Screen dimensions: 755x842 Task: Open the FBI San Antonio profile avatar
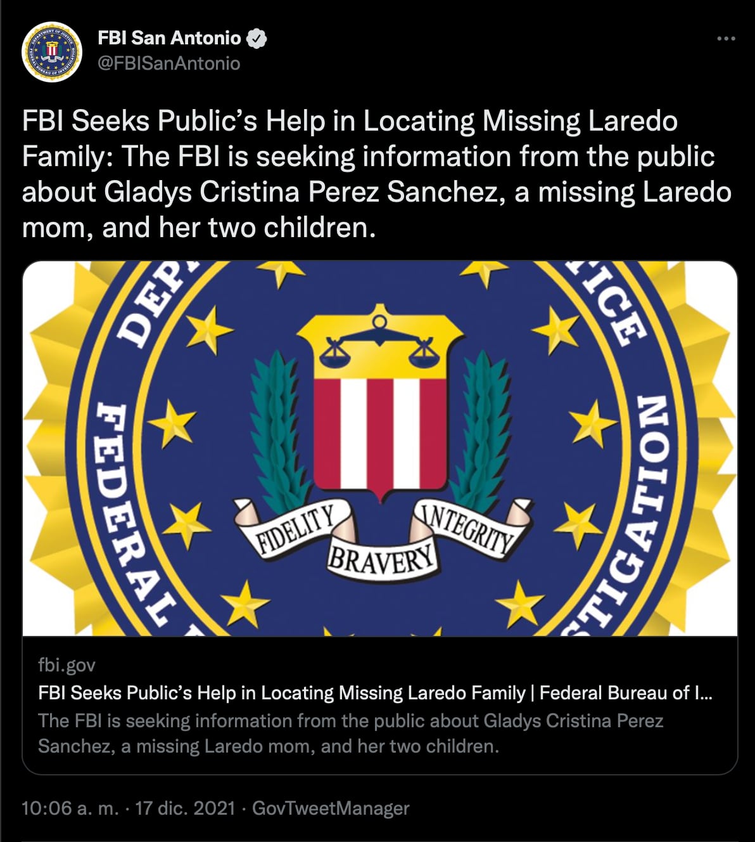pyautogui.click(x=53, y=53)
